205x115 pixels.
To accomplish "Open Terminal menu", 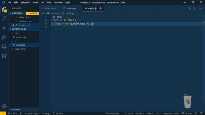I will coord(58,3).
